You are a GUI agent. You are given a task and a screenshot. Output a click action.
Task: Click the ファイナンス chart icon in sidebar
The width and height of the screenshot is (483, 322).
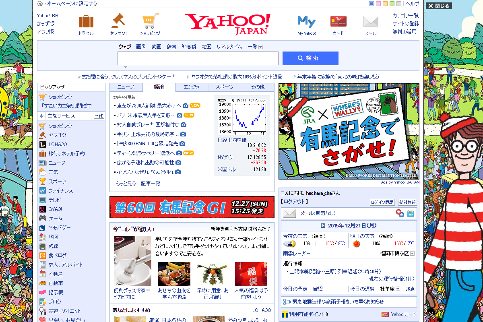pyautogui.click(x=43, y=190)
